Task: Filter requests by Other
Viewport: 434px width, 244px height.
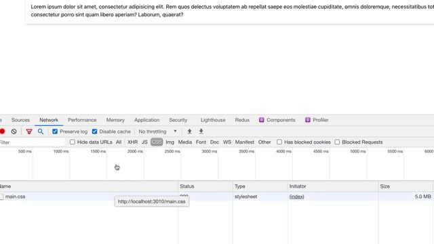Action: click(x=264, y=142)
